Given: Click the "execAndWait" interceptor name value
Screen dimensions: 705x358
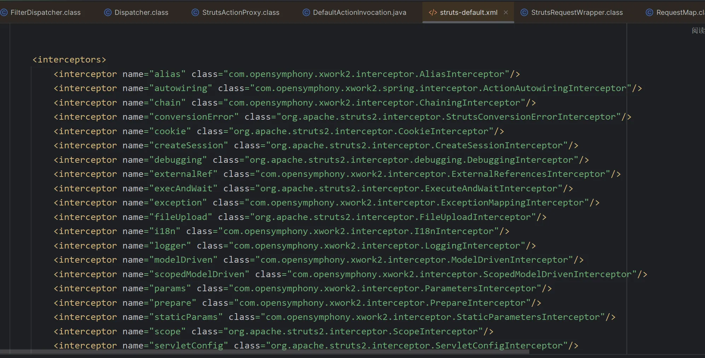Looking at the screenshot, I should 183,189.
